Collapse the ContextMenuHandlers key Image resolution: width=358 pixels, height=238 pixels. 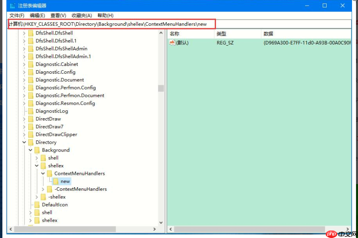click(x=43, y=174)
